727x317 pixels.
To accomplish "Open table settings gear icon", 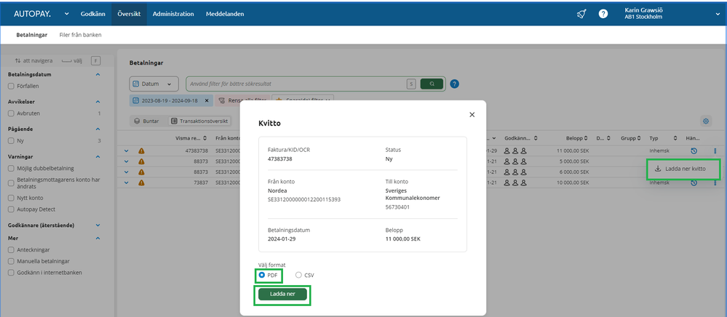I will coord(706,121).
